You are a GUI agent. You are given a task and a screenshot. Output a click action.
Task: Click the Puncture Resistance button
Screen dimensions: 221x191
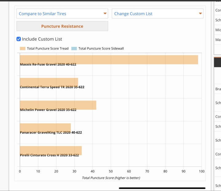(x=62, y=26)
